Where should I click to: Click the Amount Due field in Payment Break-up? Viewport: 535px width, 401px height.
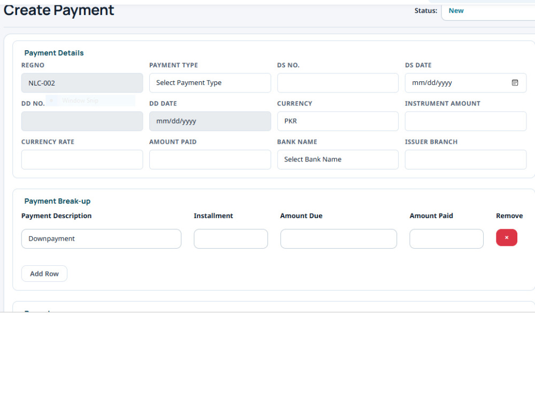[x=339, y=238]
